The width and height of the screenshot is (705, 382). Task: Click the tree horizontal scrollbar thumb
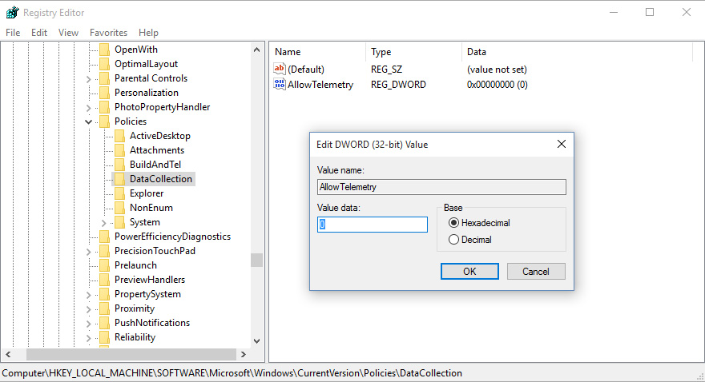[131, 354]
